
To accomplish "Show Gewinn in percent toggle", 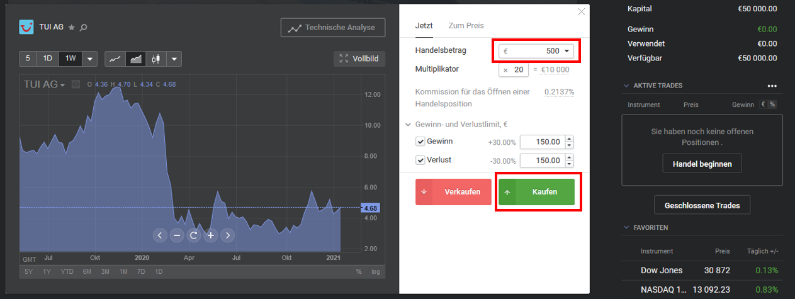I will (x=772, y=104).
